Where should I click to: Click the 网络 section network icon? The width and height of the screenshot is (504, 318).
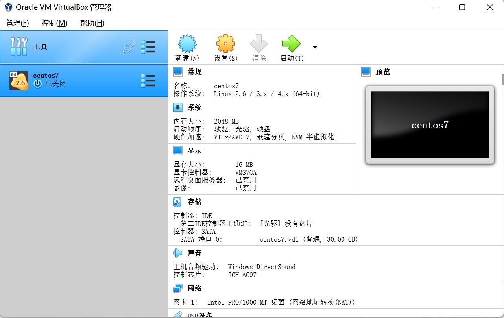pos(178,288)
